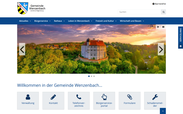The image size is (183, 114).
Task: Click the wrench Schadensmelder icon
Action: (x=155, y=97)
